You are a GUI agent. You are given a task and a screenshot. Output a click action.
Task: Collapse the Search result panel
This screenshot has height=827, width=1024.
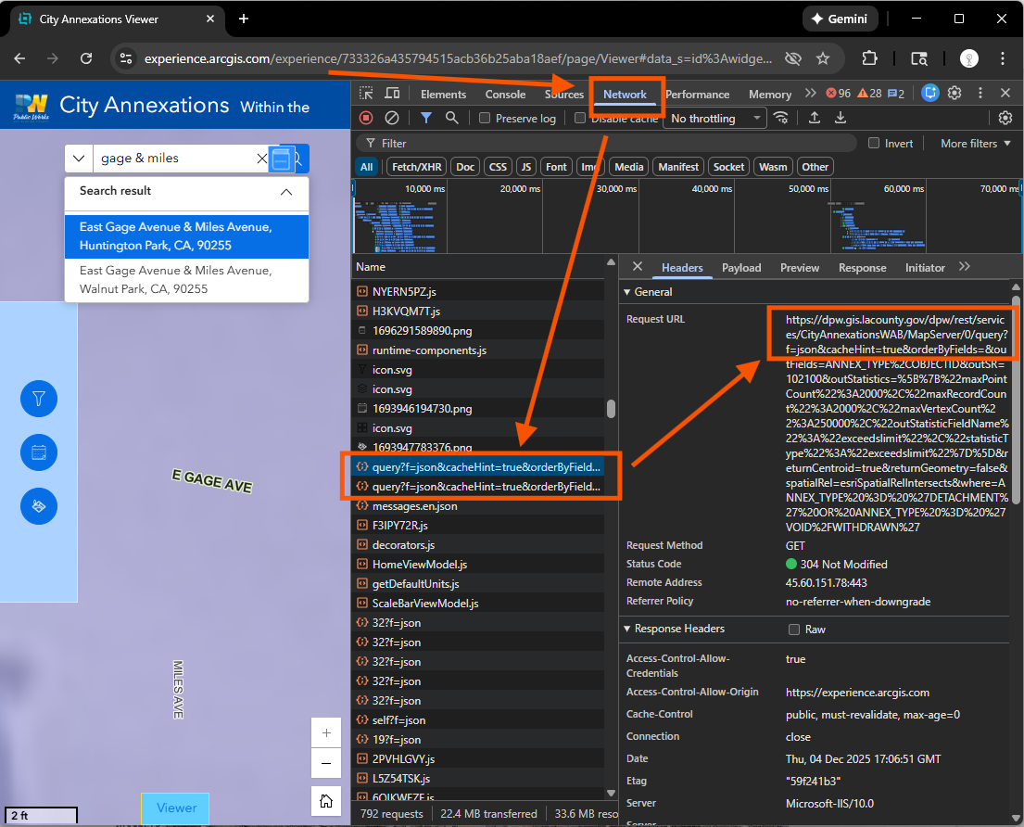tap(286, 192)
